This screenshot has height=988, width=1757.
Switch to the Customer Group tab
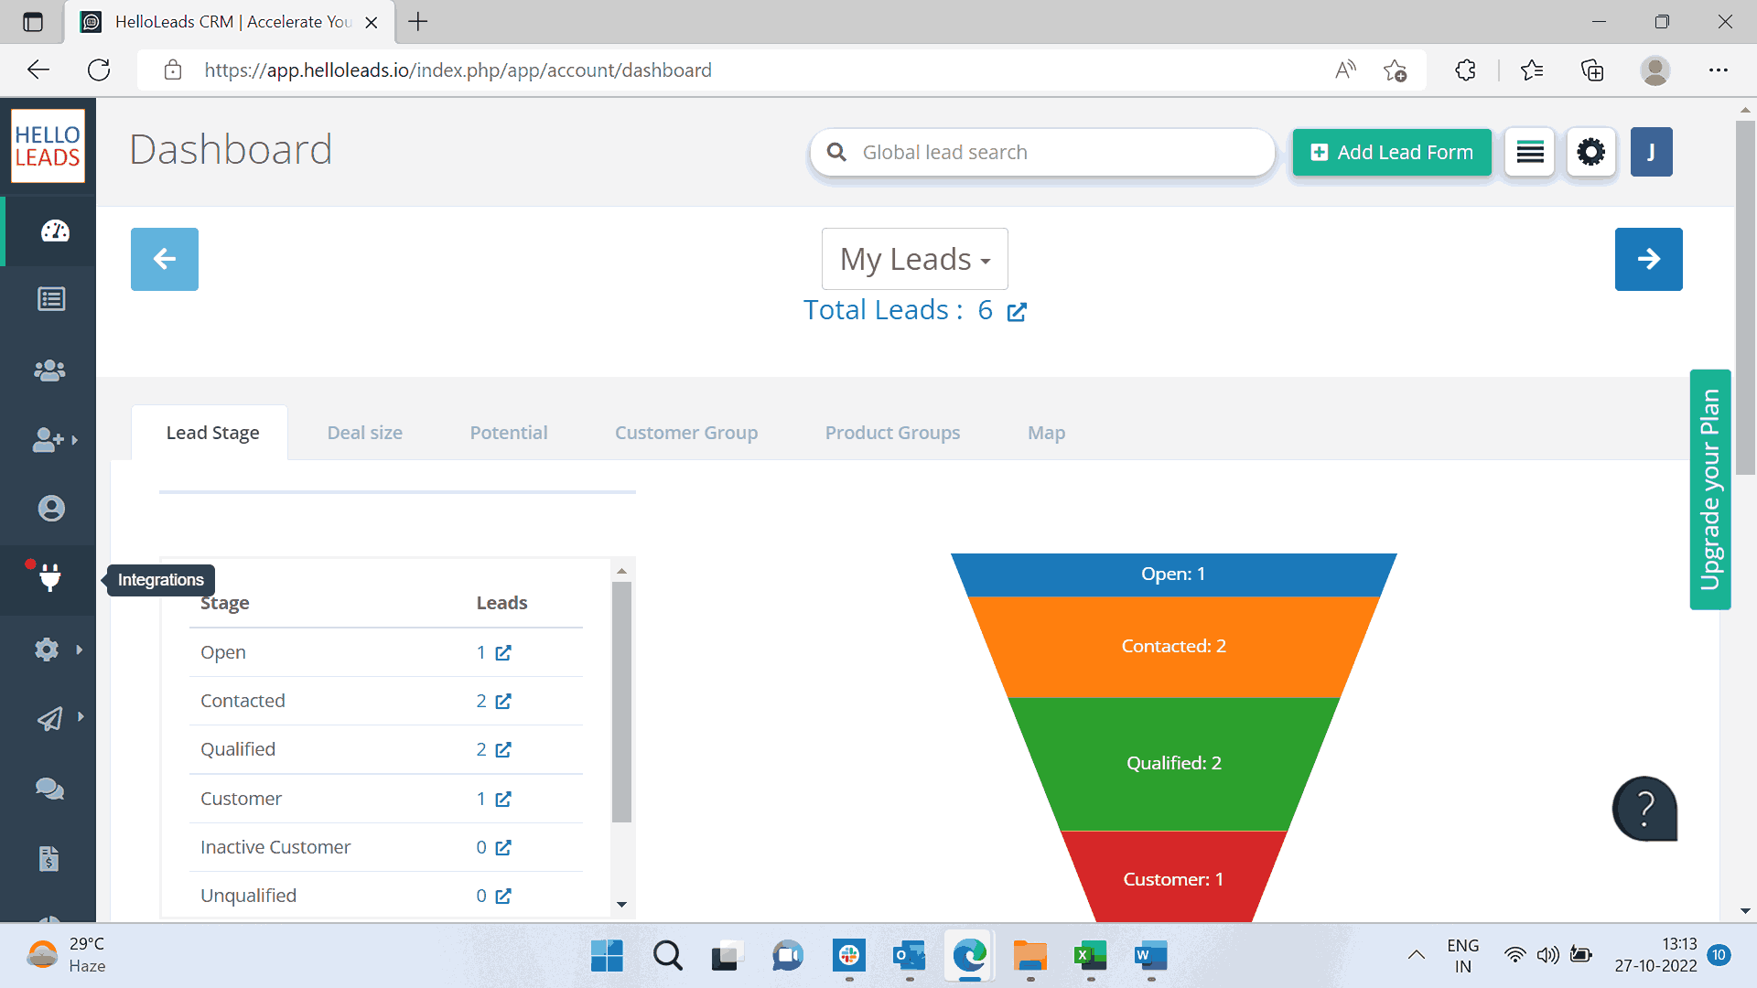coord(686,433)
